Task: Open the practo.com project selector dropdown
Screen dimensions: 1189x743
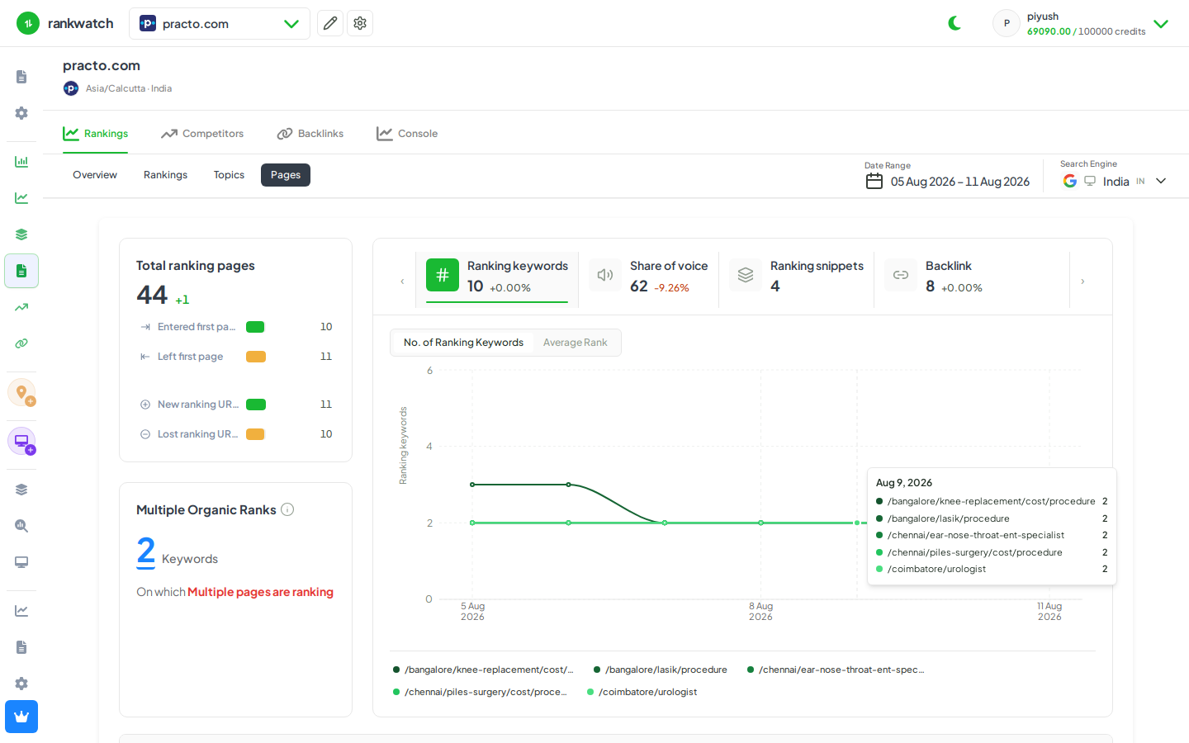Action: click(x=220, y=23)
